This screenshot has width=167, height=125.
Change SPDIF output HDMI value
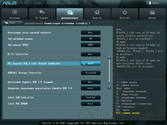(91, 45)
